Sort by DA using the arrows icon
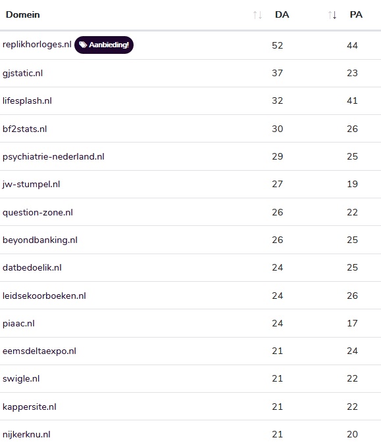This screenshot has width=381, height=444. point(257,14)
